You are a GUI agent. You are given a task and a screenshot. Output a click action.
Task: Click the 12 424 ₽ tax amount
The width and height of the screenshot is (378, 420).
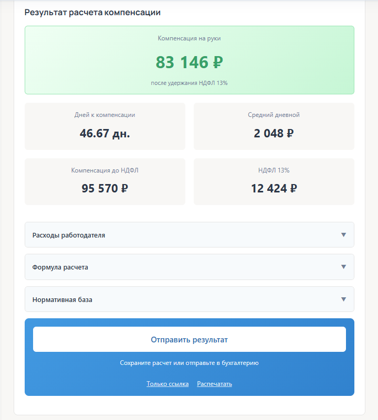pyautogui.click(x=274, y=188)
